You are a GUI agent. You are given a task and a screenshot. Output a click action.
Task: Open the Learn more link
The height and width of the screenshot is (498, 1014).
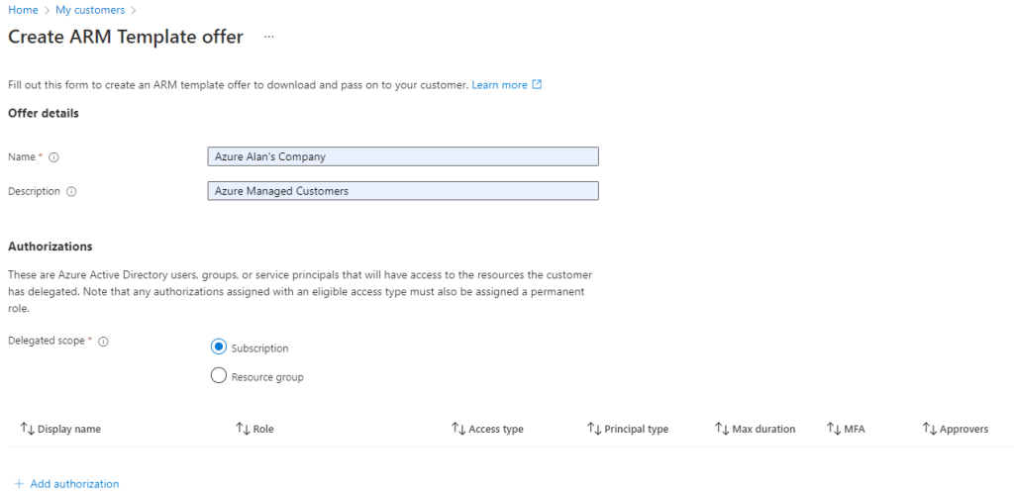point(499,85)
